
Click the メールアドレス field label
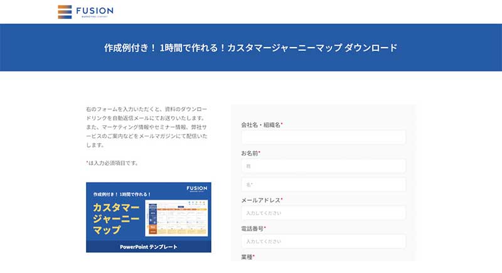tap(262, 200)
